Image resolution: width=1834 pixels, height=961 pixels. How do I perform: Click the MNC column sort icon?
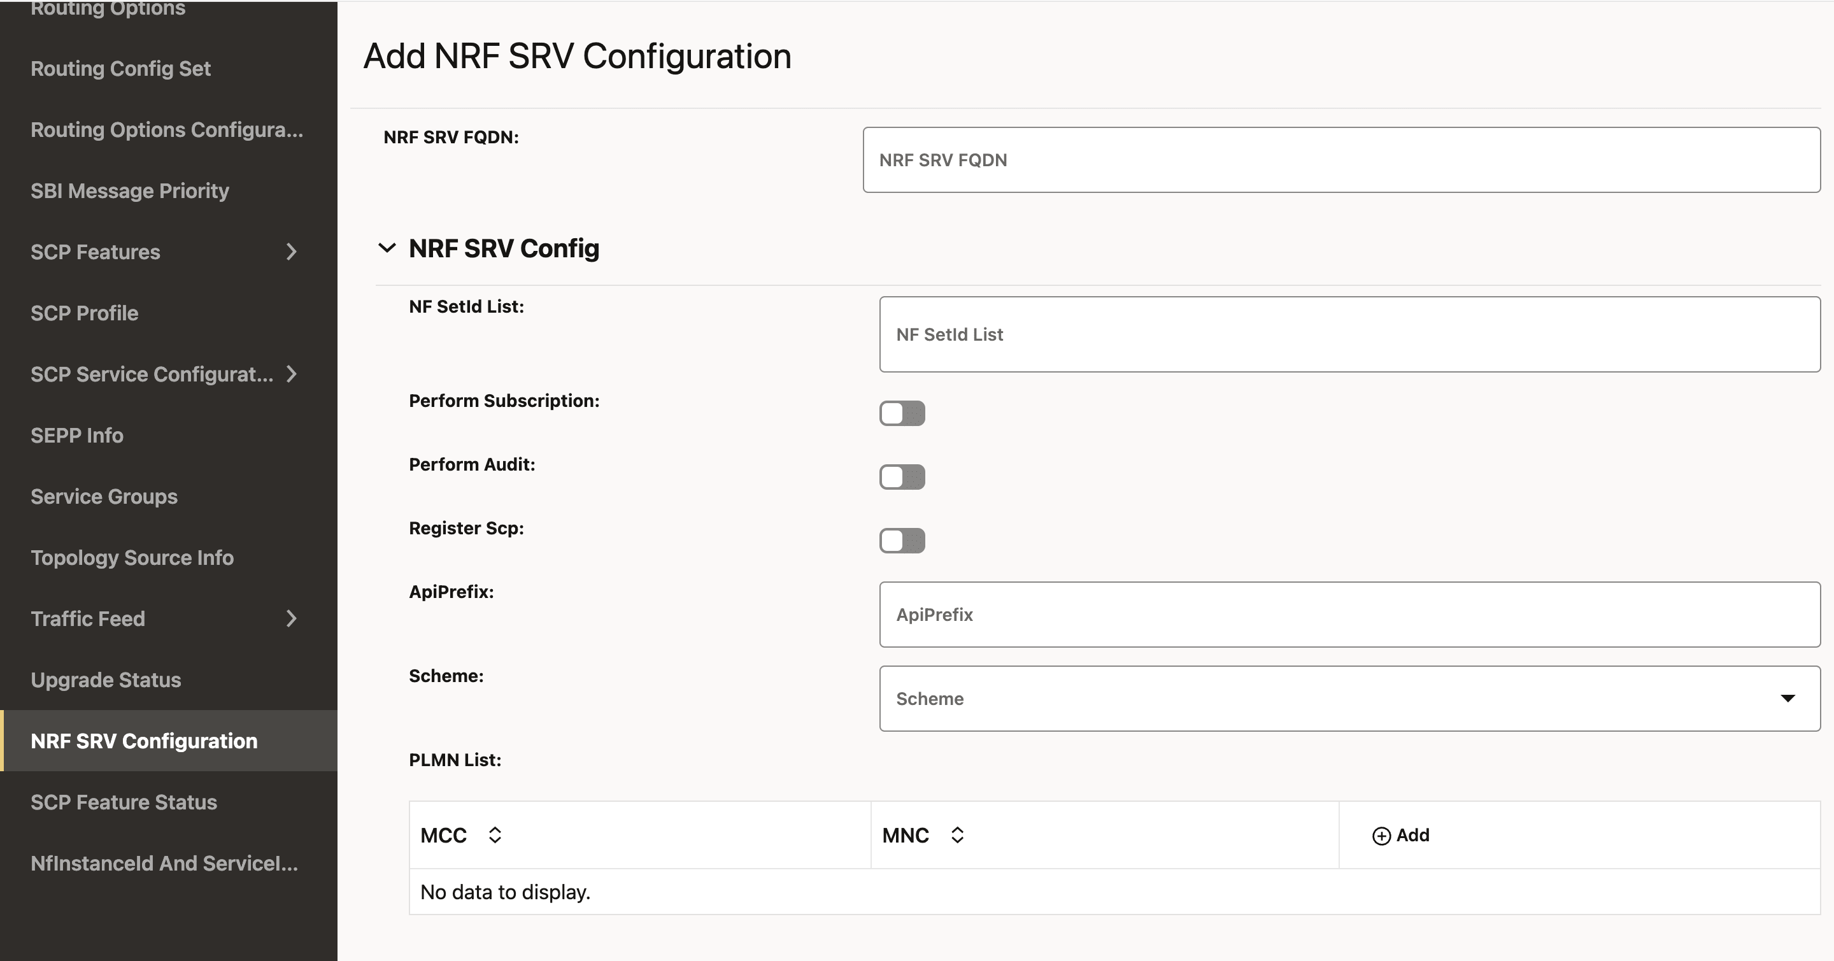coord(957,835)
